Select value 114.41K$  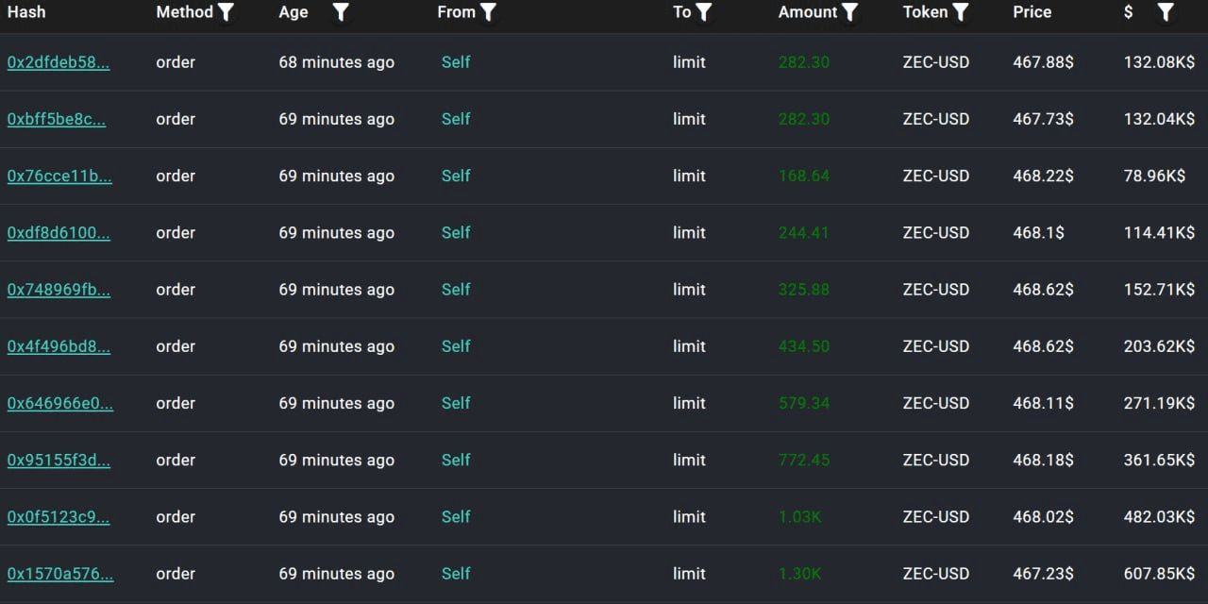[1159, 232]
